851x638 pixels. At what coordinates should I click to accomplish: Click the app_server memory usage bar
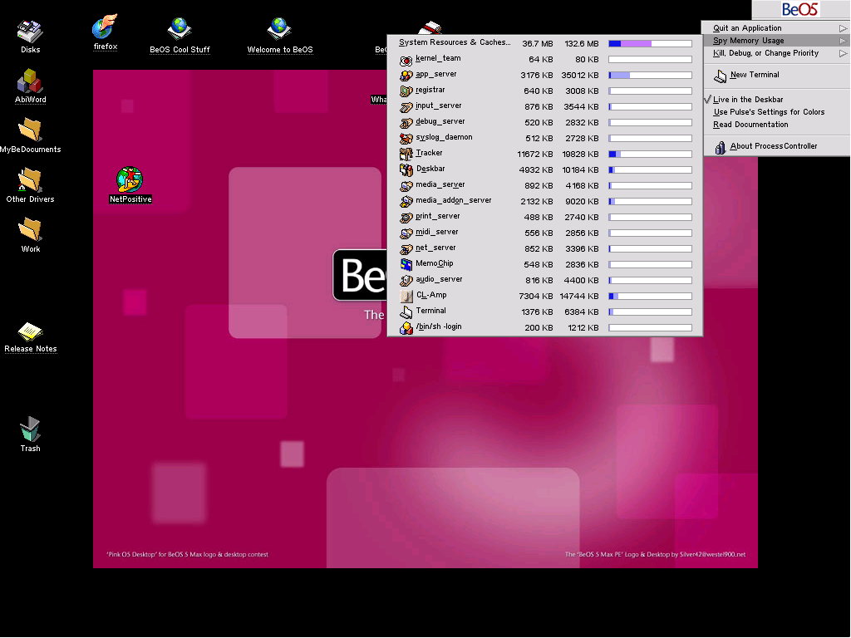[650, 76]
